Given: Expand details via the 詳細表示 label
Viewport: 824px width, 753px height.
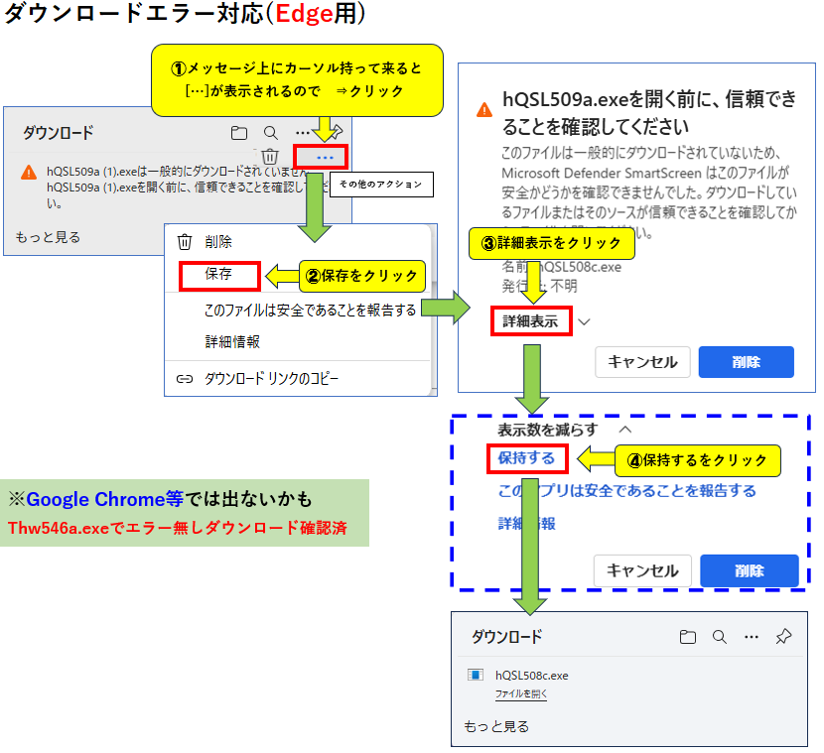Looking at the screenshot, I should 530,321.
